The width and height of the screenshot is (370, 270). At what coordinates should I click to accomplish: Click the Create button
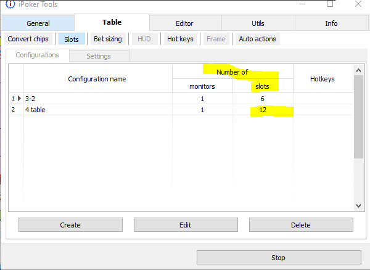click(x=70, y=225)
